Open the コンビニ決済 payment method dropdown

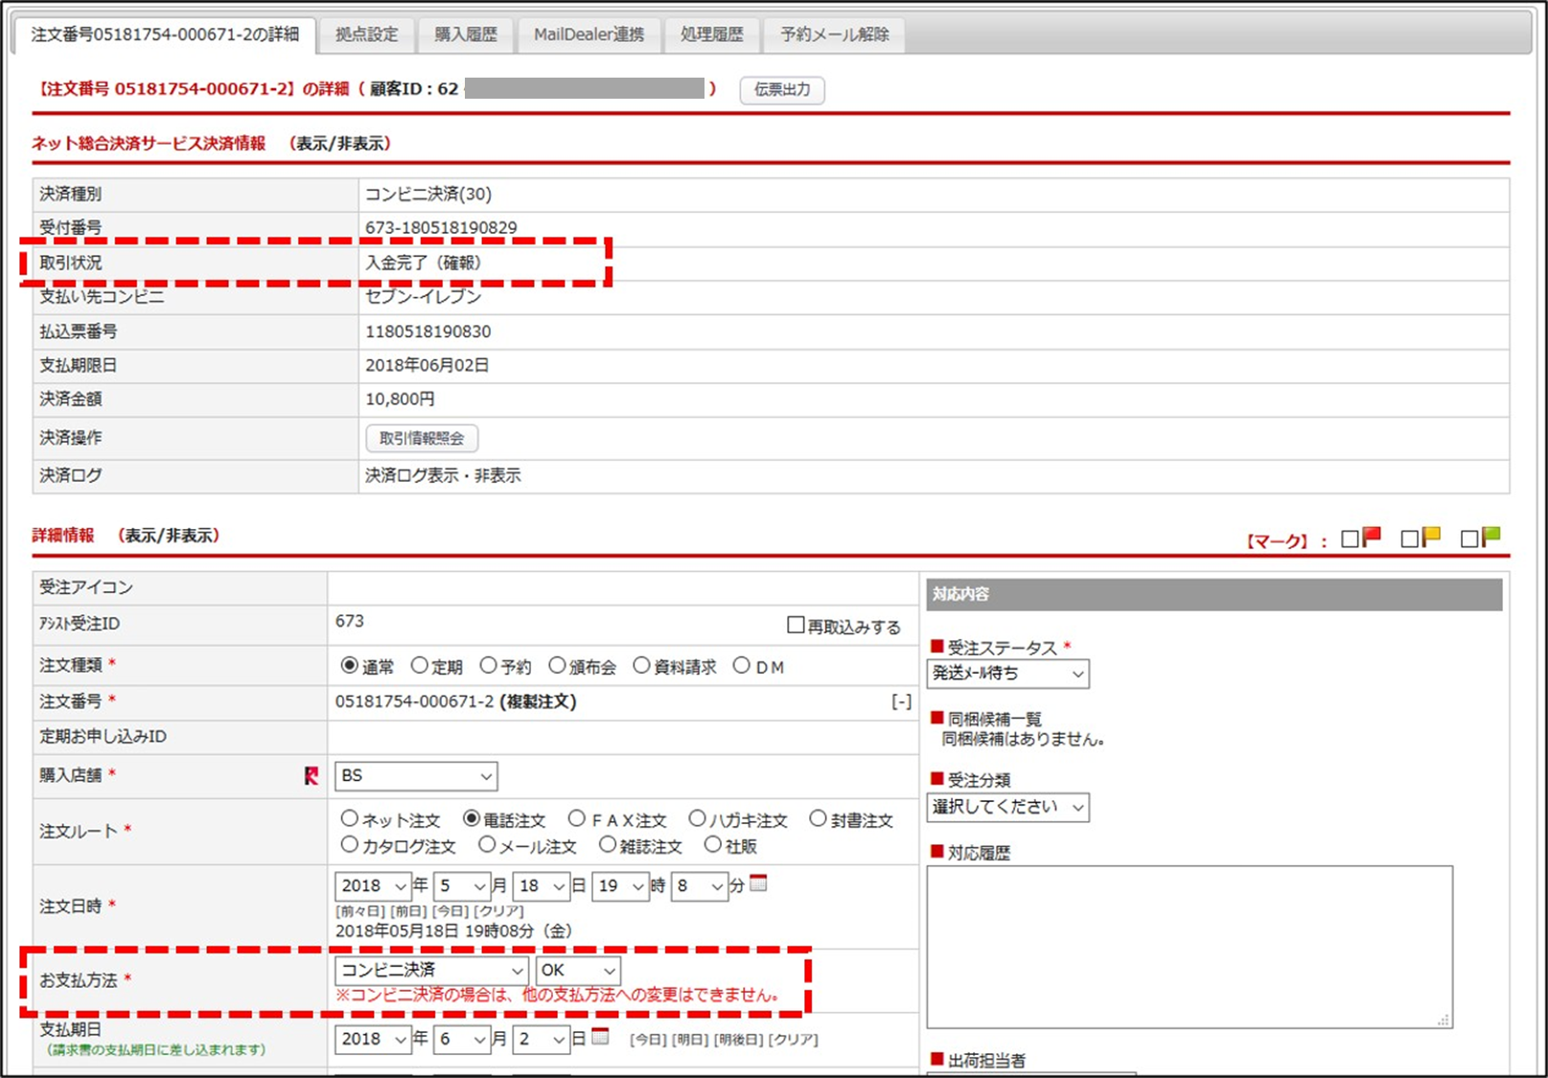432,971
